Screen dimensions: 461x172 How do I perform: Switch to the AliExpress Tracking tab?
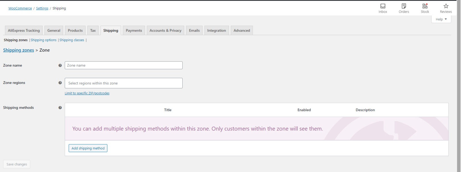click(24, 30)
